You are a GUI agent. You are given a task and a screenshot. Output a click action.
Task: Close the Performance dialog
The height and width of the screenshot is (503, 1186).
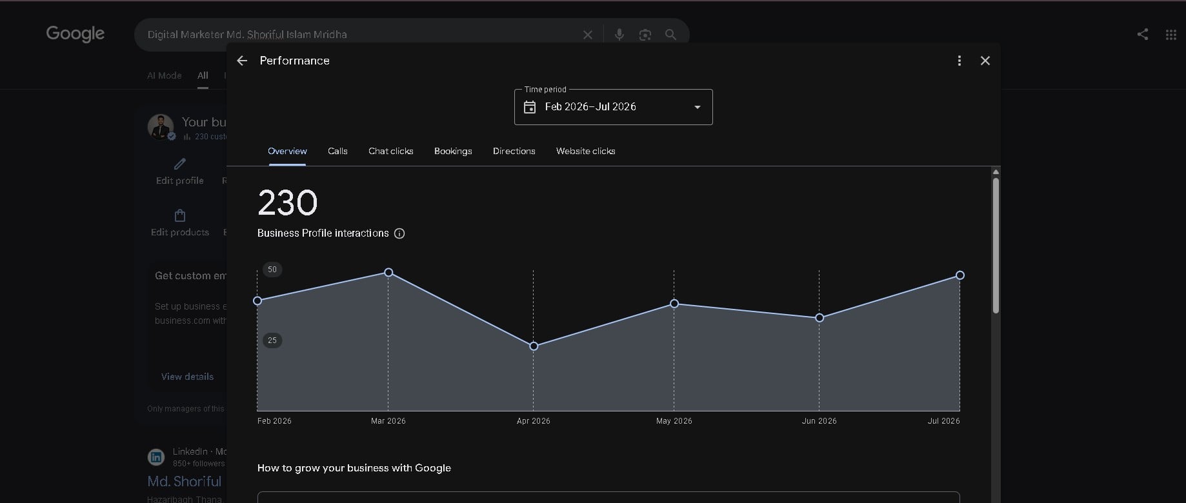point(985,61)
